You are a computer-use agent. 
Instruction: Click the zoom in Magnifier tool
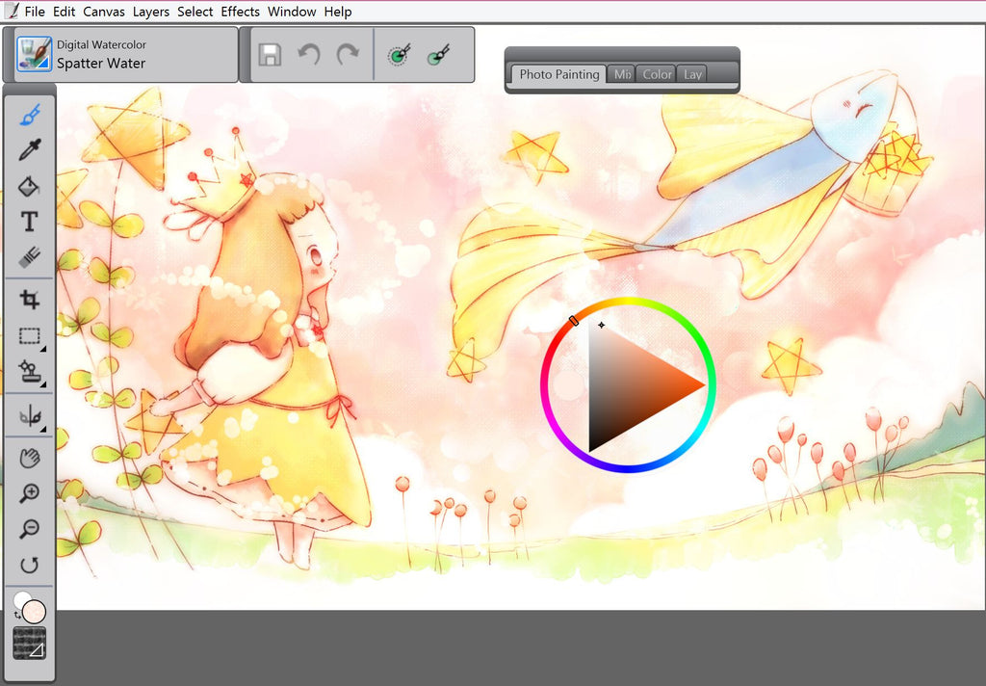point(30,493)
